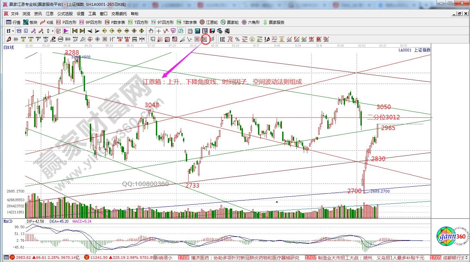470x262 pixels.
Task: Jump to the last bar with the skip-to-end arrow
Action: (x=82, y=31)
